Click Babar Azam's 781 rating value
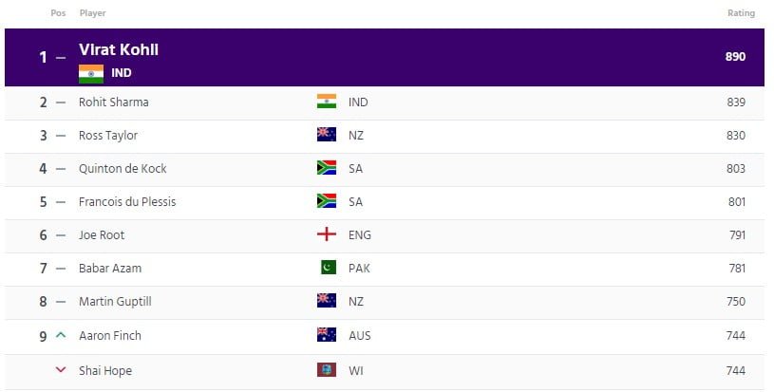774x392 pixels. [737, 269]
